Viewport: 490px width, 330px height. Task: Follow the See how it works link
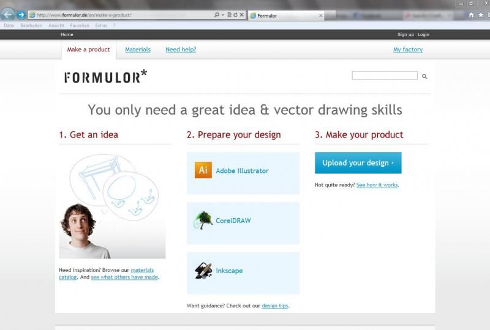tap(377, 185)
